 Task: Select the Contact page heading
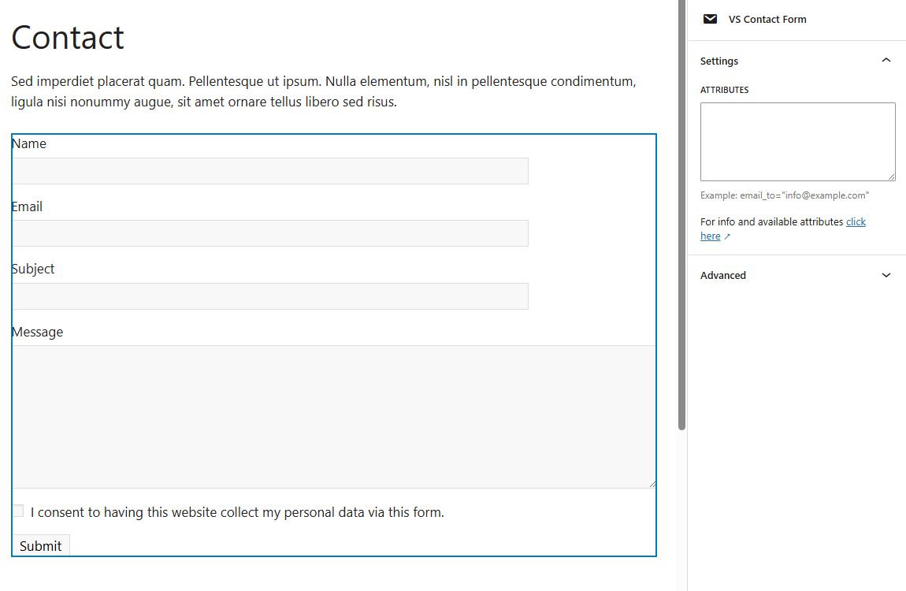(67, 36)
